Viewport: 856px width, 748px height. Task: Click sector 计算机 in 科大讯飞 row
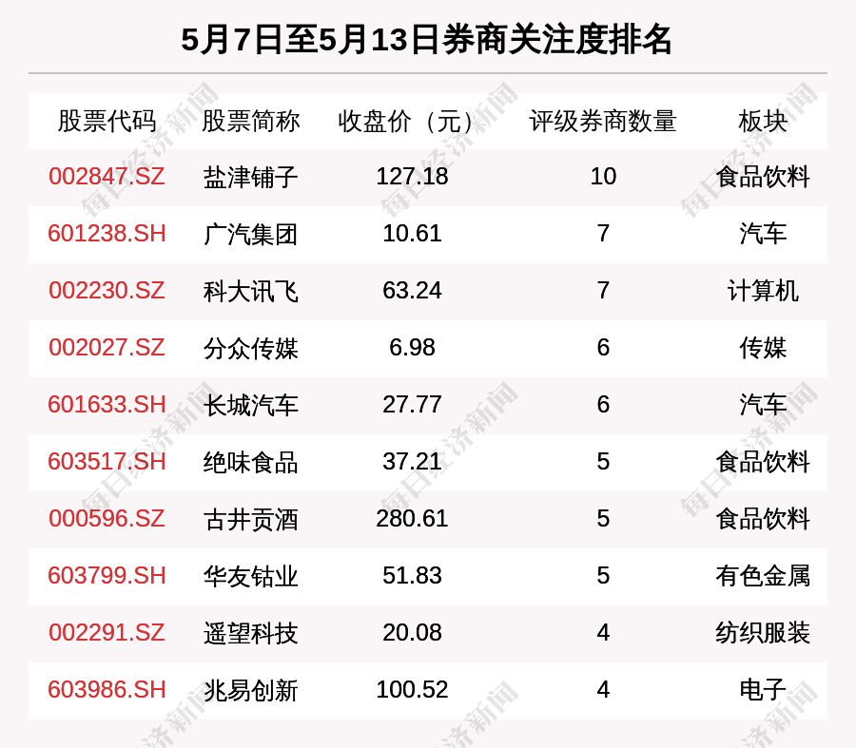point(763,292)
